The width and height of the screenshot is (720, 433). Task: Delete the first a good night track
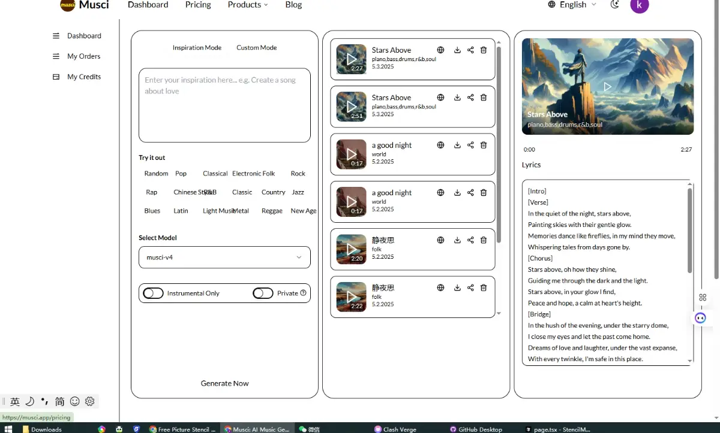click(x=484, y=145)
